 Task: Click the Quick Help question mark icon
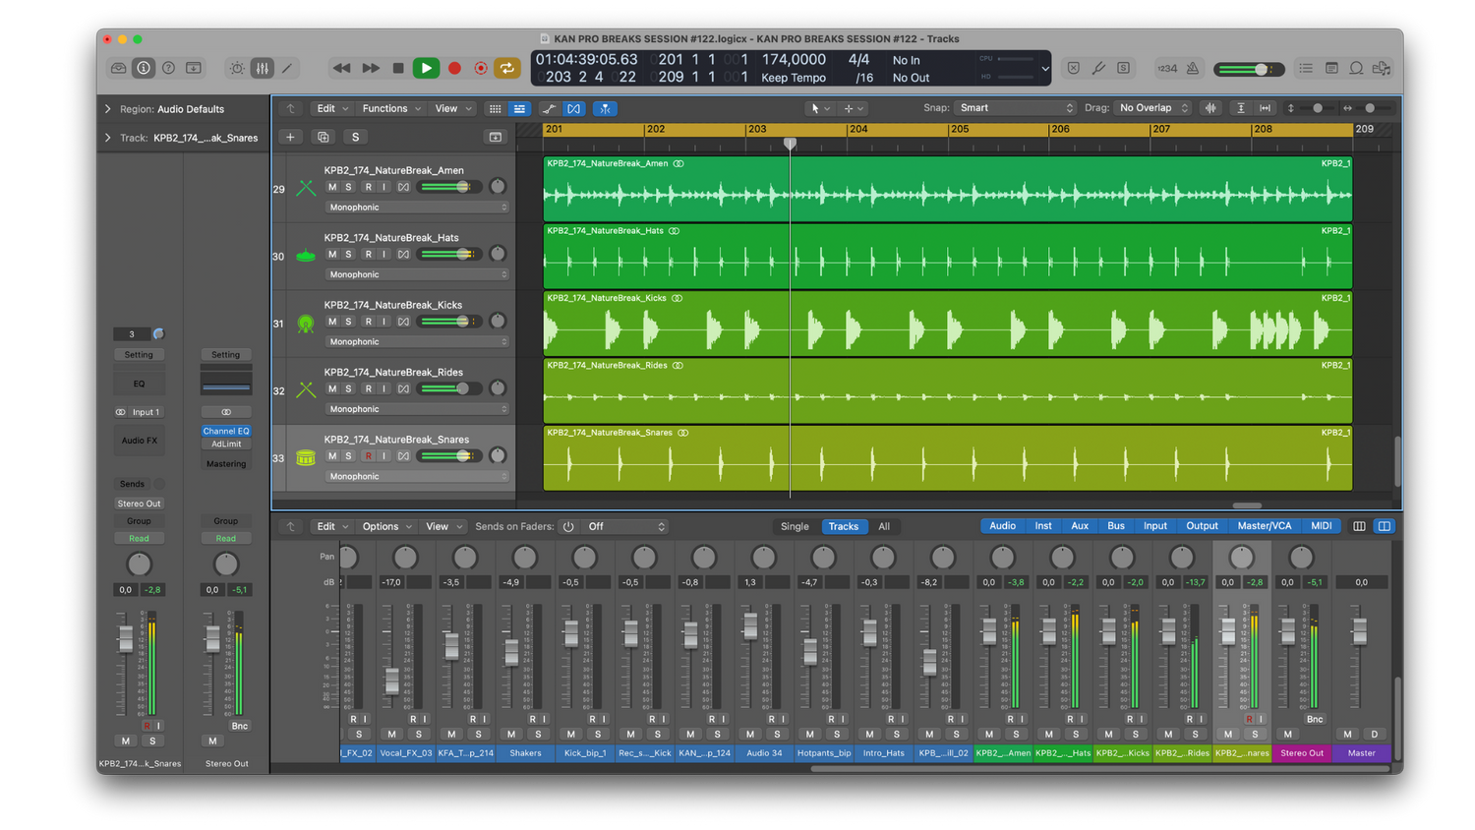tap(168, 68)
